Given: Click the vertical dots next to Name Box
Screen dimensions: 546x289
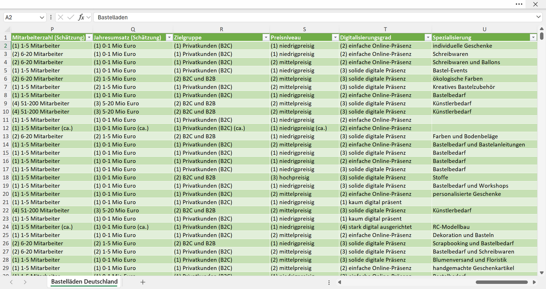Looking at the screenshot, I should (x=51, y=17).
